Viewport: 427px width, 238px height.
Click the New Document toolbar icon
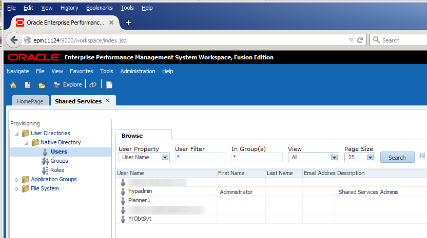28,85
